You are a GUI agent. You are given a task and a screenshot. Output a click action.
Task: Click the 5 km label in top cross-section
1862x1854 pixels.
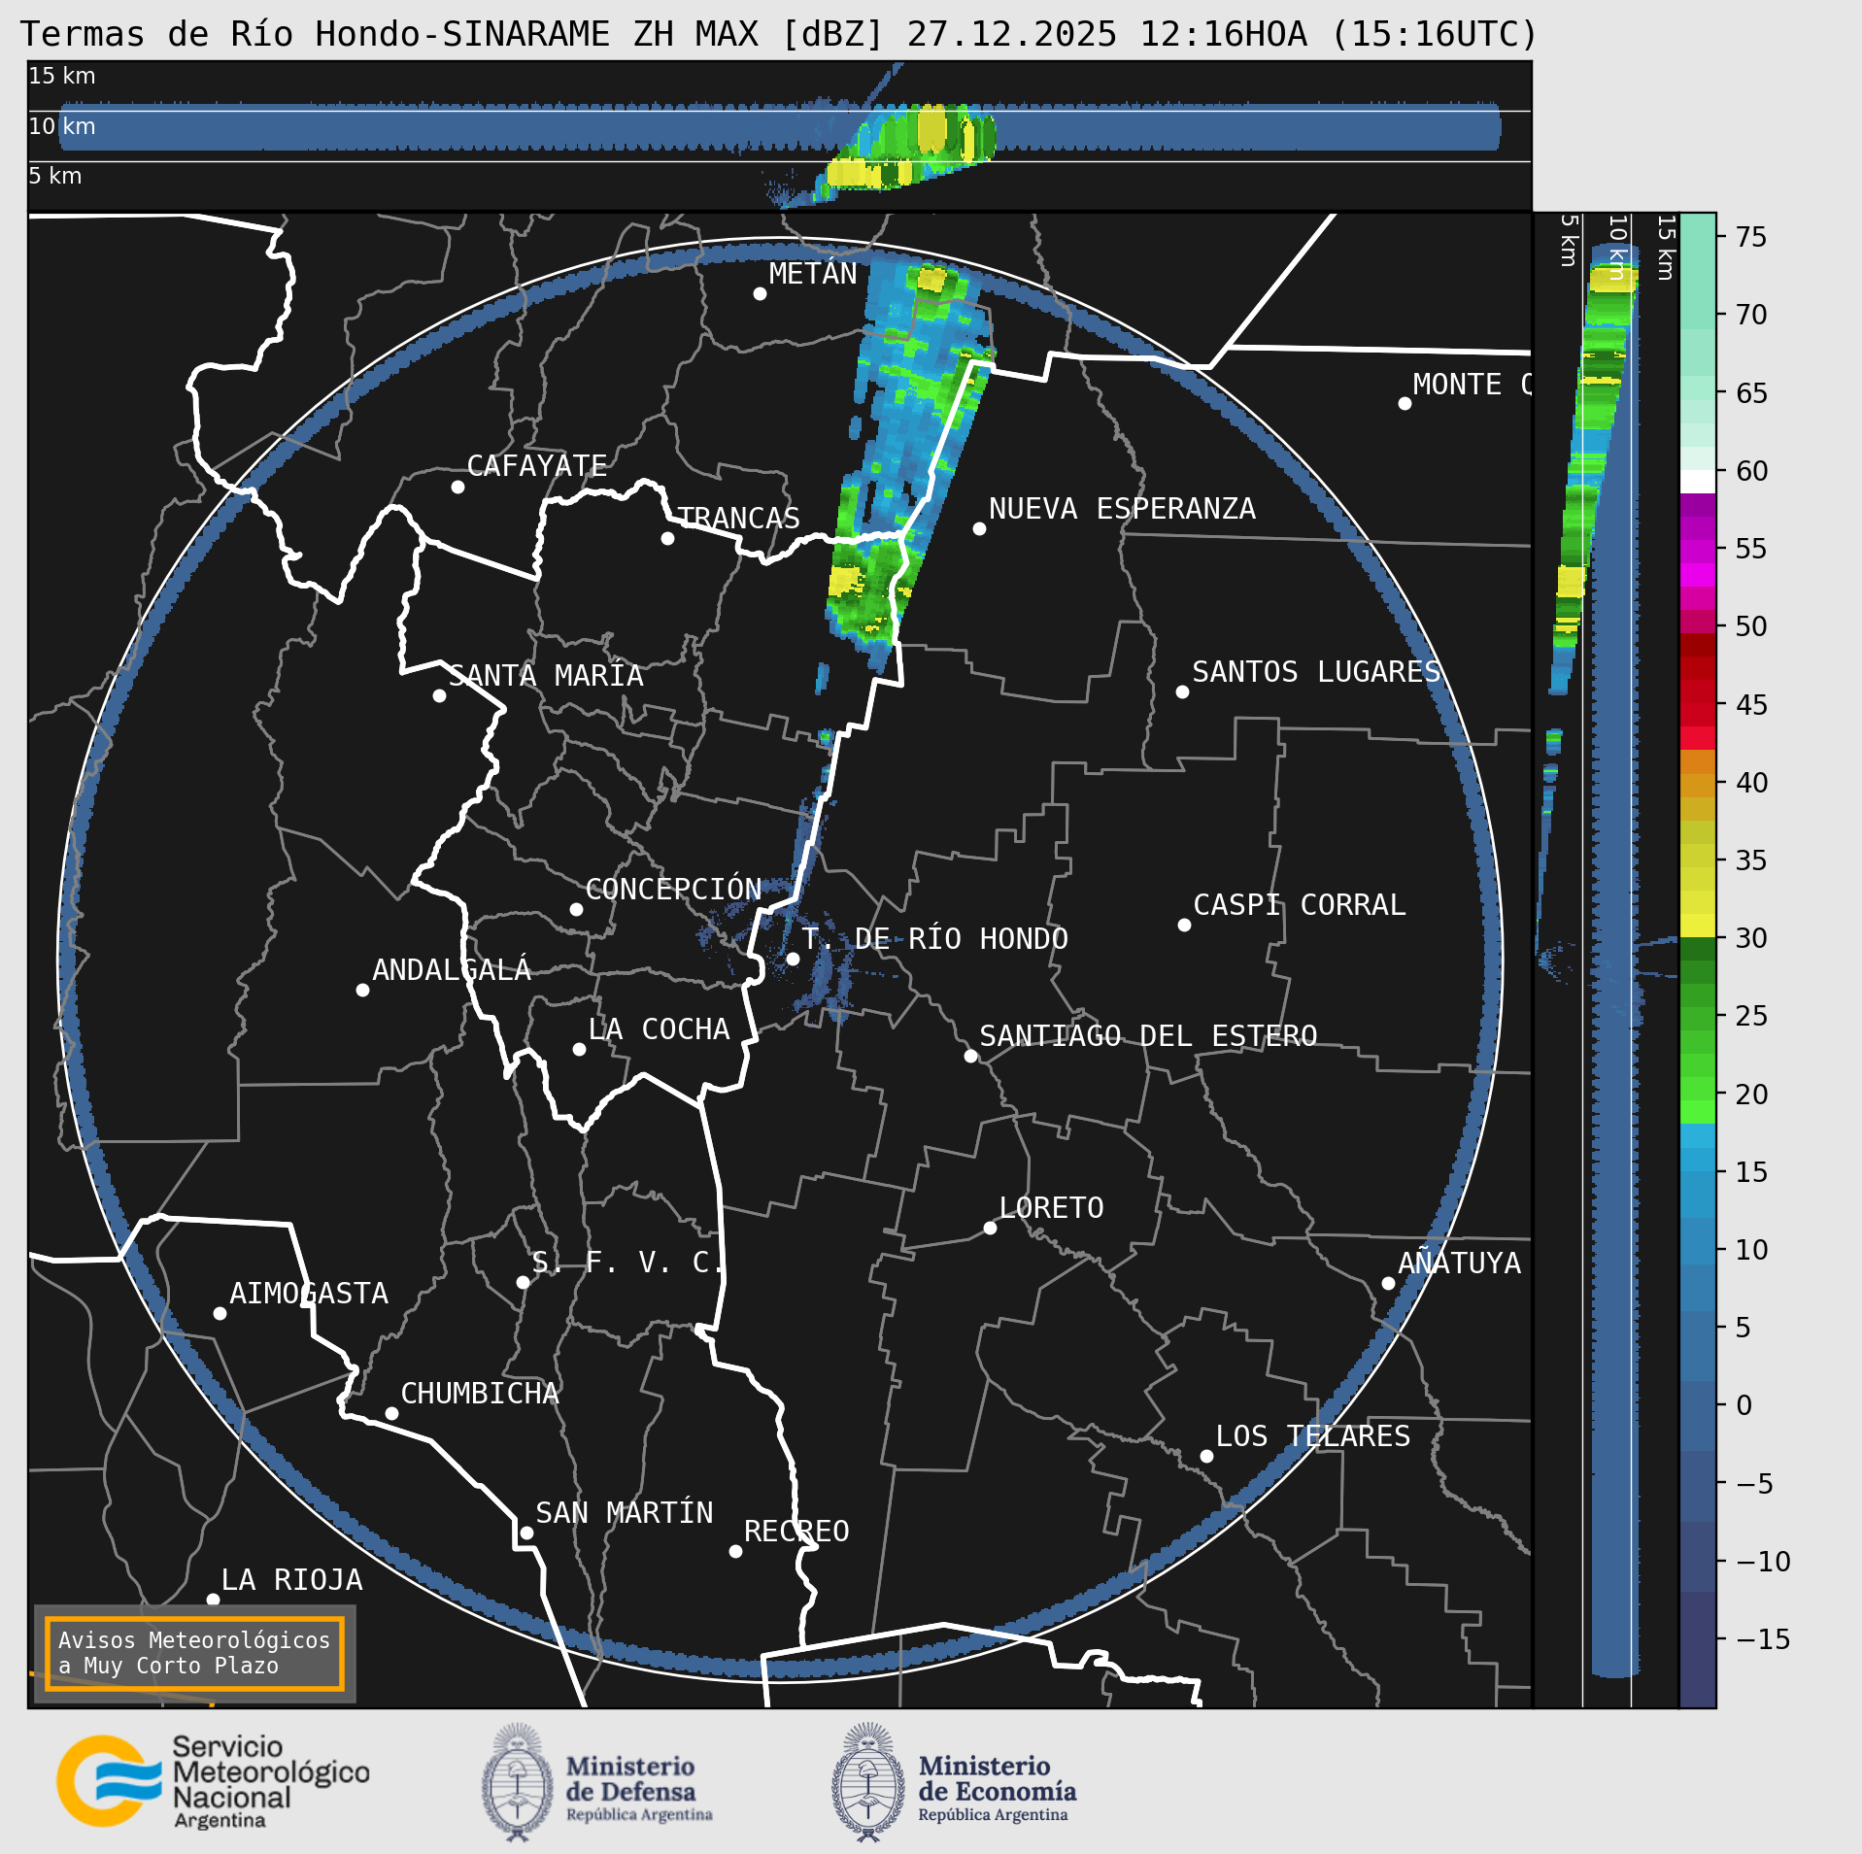(x=55, y=176)
